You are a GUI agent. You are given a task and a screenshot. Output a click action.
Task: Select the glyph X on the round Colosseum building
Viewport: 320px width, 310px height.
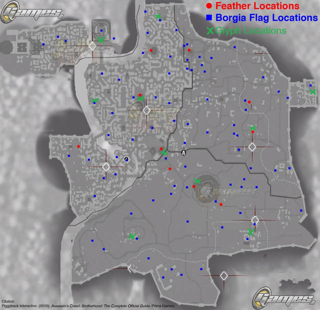[197, 181]
